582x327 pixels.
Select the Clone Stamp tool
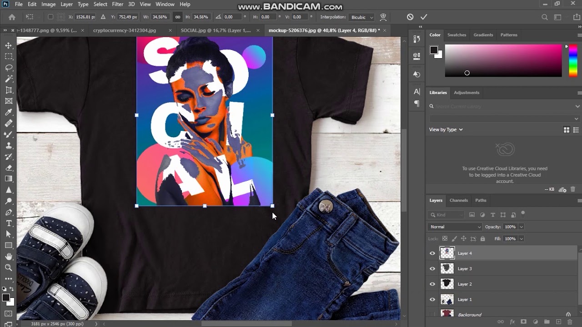tap(9, 145)
